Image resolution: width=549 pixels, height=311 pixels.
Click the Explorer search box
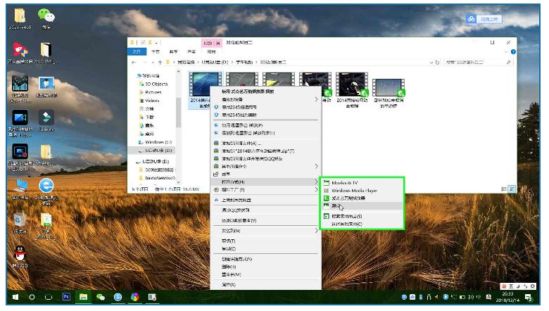tap(478, 62)
